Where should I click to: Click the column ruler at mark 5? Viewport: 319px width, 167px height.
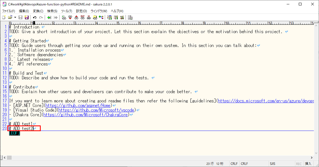click(x=118, y=23)
